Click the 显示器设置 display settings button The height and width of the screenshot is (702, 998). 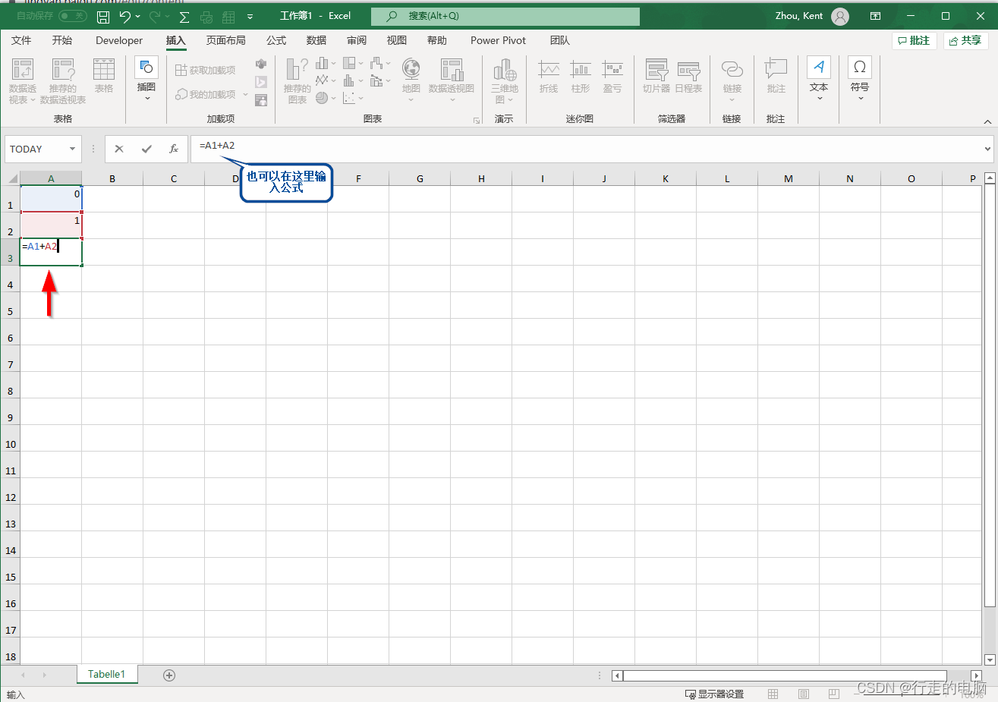click(714, 694)
